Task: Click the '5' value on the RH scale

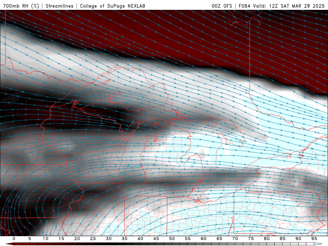Action: pos(30,239)
